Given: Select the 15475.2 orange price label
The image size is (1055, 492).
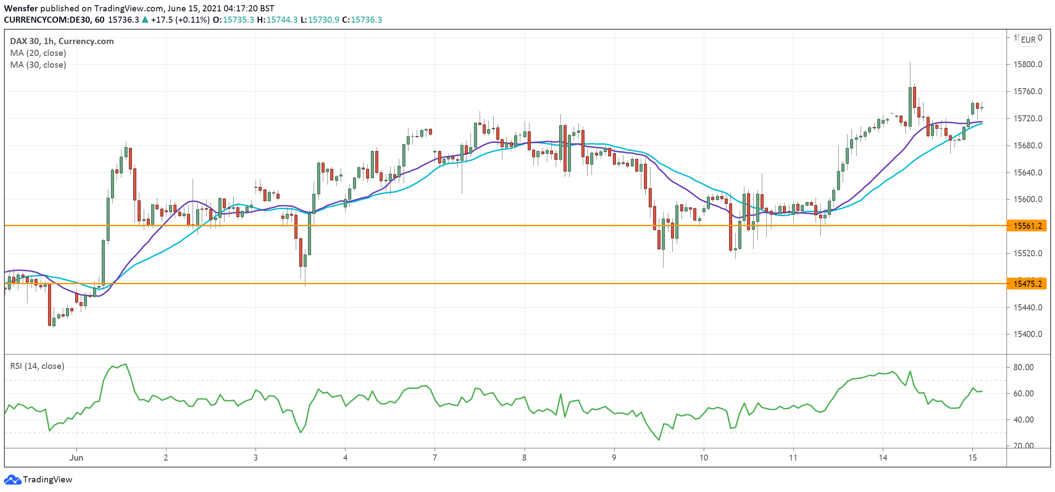Looking at the screenshot, I should click(1027, 284).
